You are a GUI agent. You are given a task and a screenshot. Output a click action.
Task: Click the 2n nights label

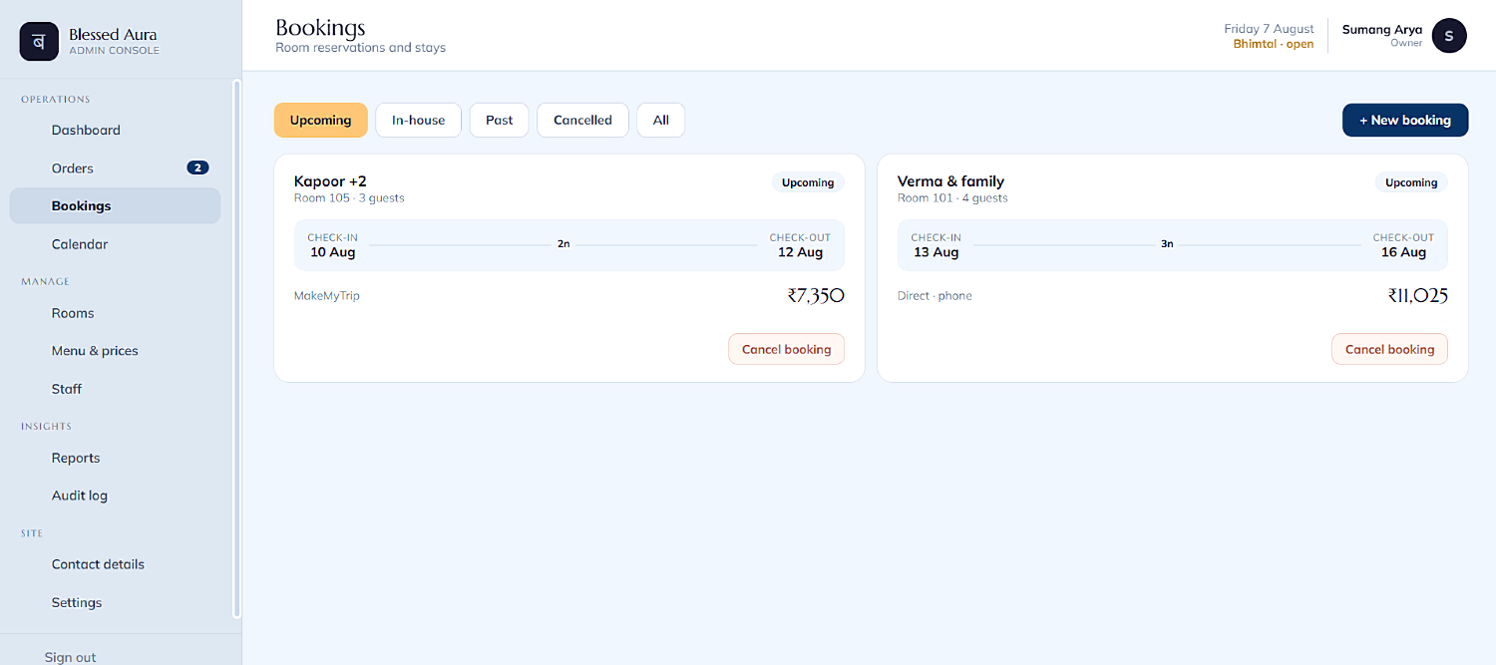(x=563, y=244)
